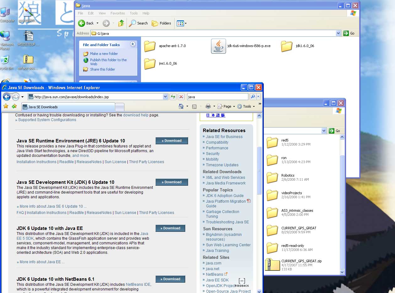Click the IE Feeds RSS icon
This screenshot has width=395, height=293.
pyautogui.click(x=194, y=106)
